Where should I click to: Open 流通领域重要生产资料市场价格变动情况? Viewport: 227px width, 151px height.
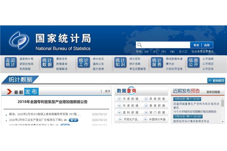click(196, 106)
